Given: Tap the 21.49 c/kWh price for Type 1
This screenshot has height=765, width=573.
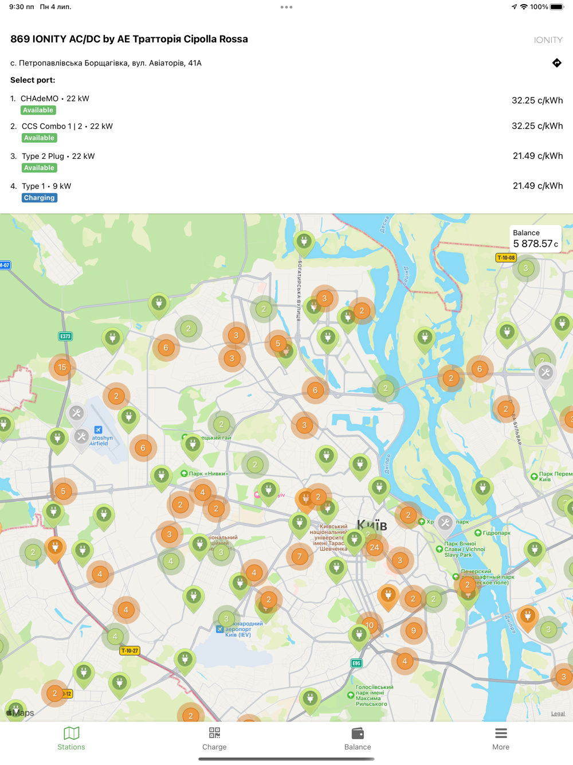Looking at the screenshot, I should tap(537, 186).
